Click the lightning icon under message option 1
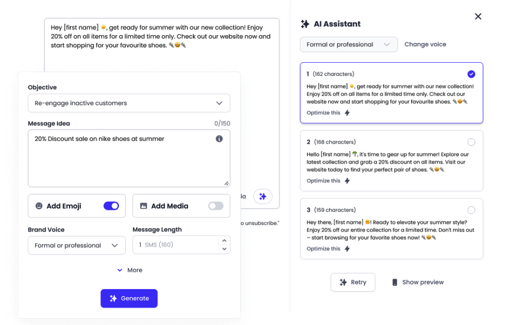 [x=347, y=113]
